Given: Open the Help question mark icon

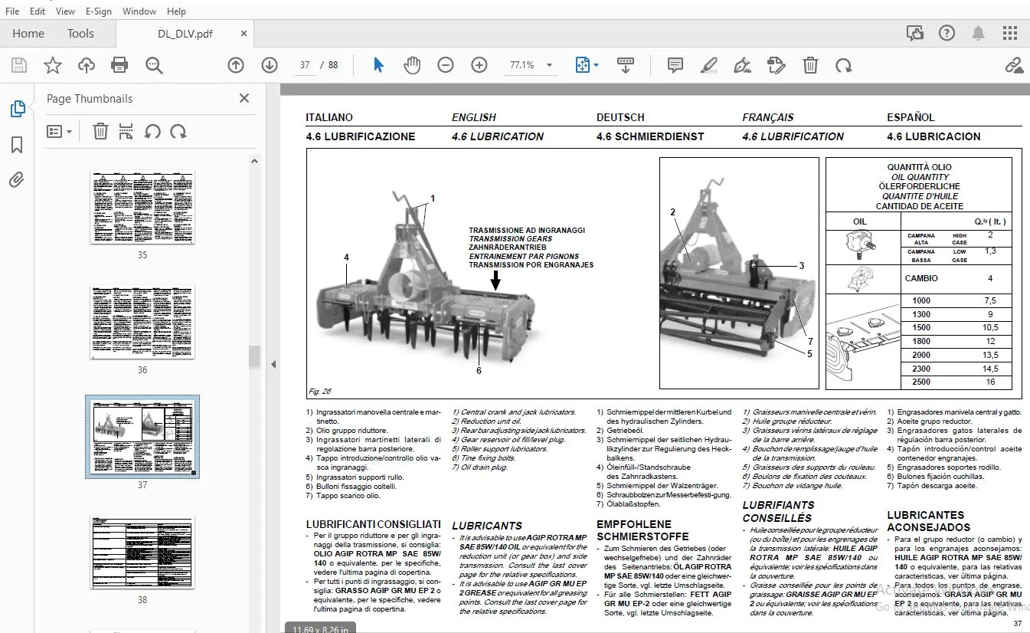Looking at the screenshot, I should click(x=947, y=33).
